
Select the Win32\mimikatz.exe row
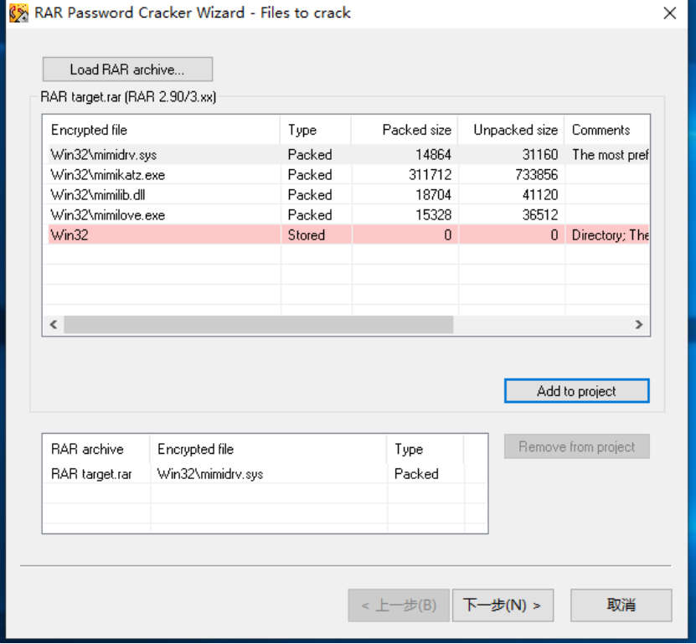(x=346, y=174)
